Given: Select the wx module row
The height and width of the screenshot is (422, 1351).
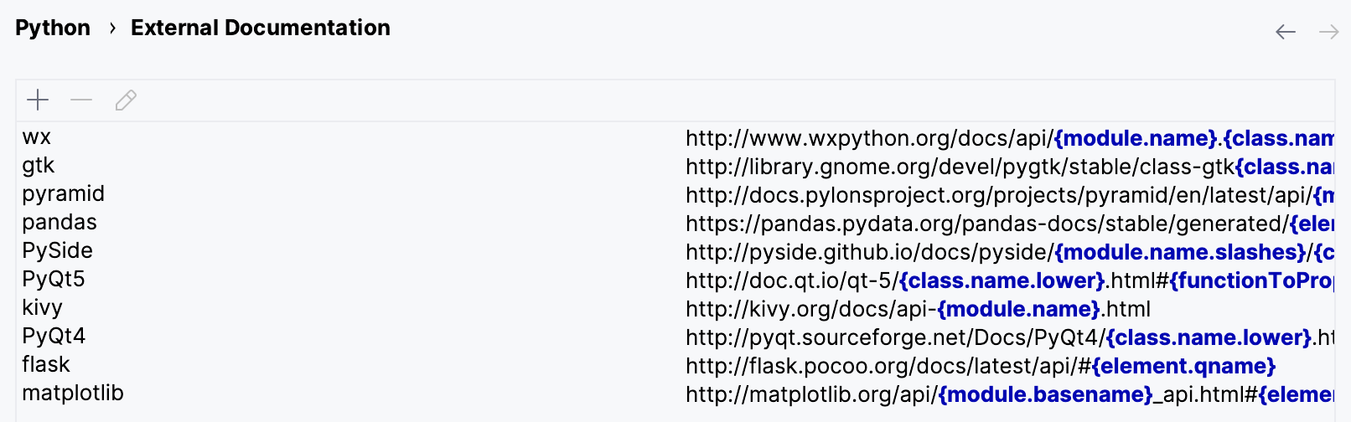Looking at the screenshot, I should click(37, 137).
